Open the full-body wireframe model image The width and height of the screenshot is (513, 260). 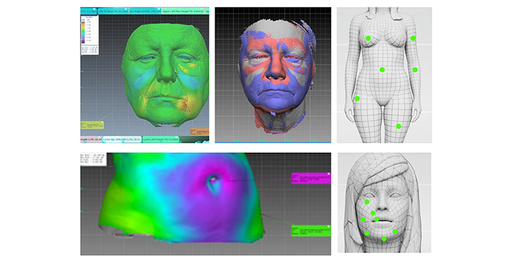pos(384,75)
